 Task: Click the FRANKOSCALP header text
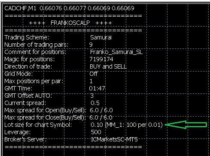coord(70,23)
